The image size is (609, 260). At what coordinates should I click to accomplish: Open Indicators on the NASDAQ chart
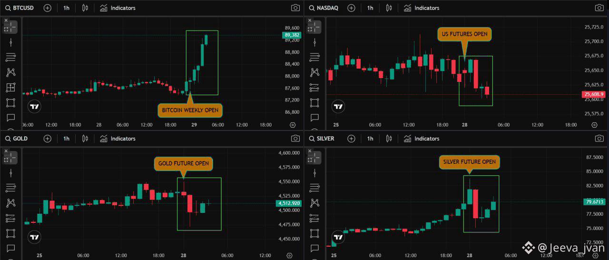pyautogui.click(x=422, y=8)
